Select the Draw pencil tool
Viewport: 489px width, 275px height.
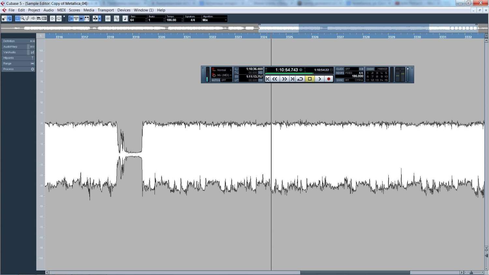(28, 19)
